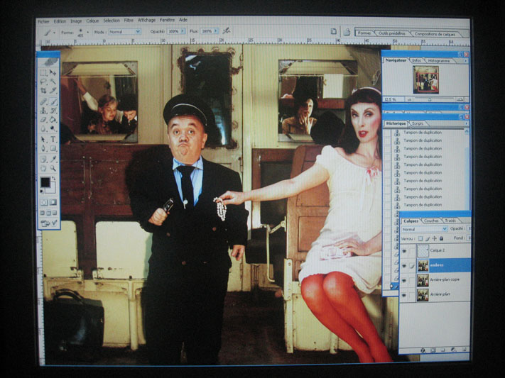Click the Navigateur image thumbnail

point(425,79)
